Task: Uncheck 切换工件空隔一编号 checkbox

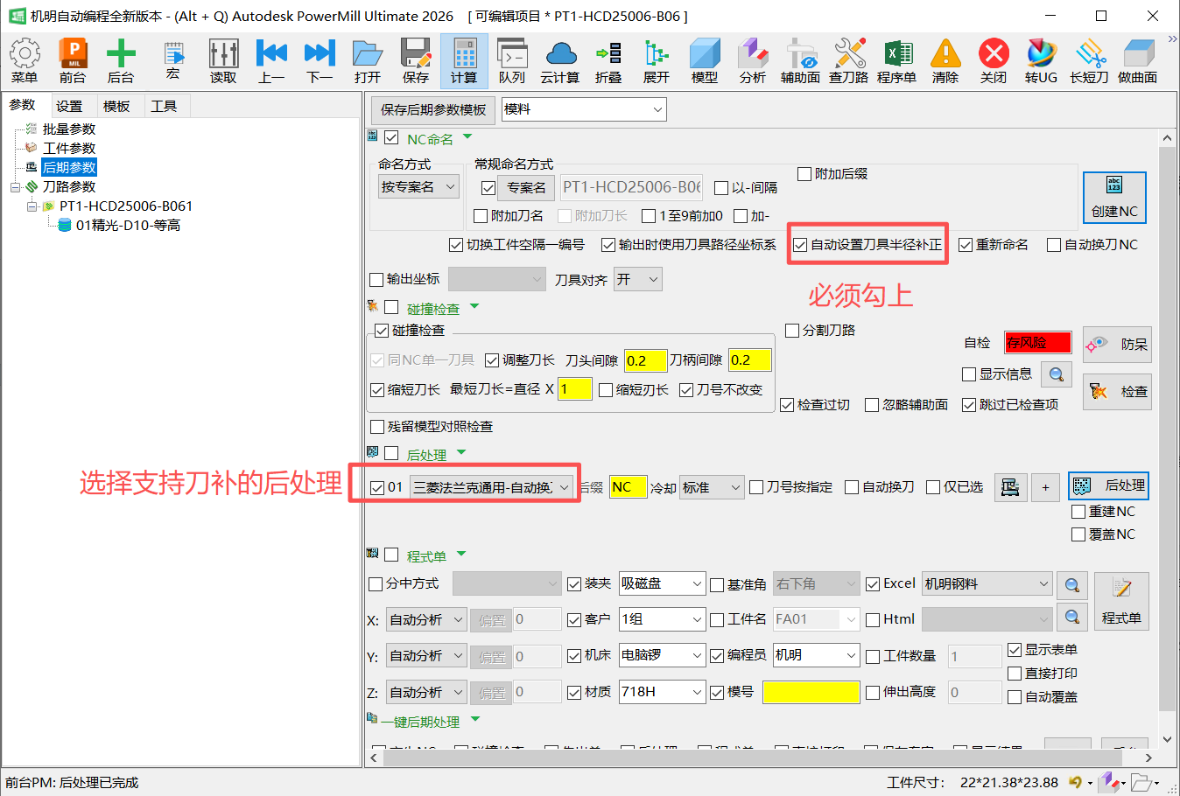Action: [456, 245]
